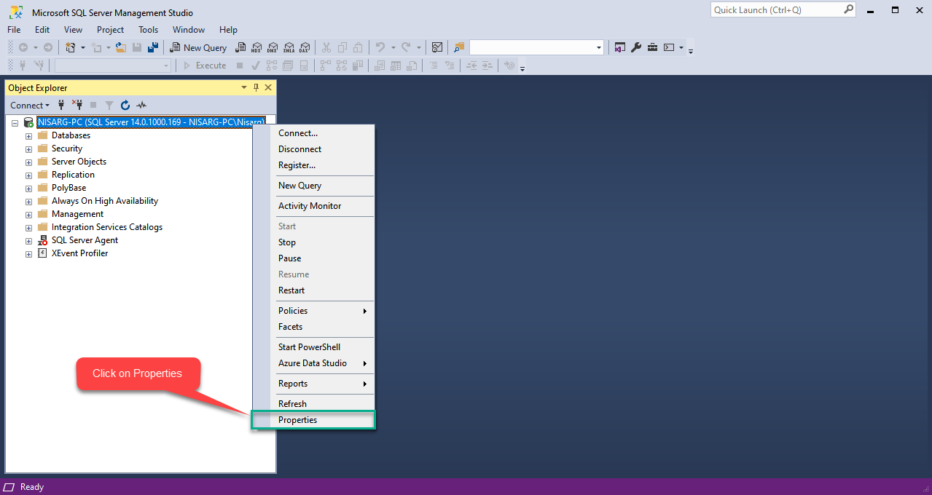Screen dimensions: 932x495
Task: Click the MDX query icon
Action: click(257, 47)
